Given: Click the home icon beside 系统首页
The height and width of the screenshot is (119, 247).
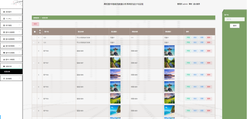Looking at the screenshot, I should click(4, 12).
